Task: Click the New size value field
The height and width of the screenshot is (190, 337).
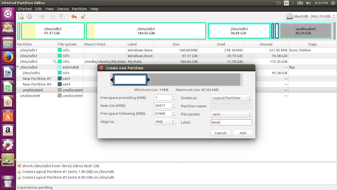Action: coord(163,106)
